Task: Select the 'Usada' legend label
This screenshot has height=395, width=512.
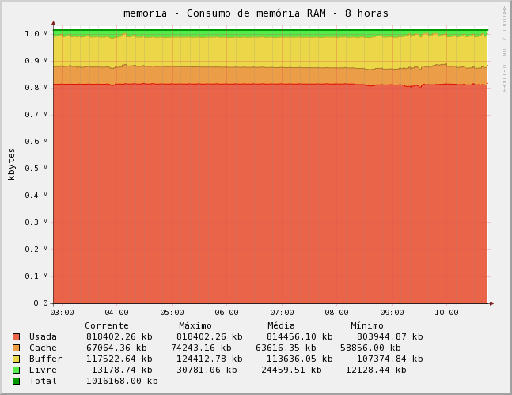Action: (x=43, y=337)
